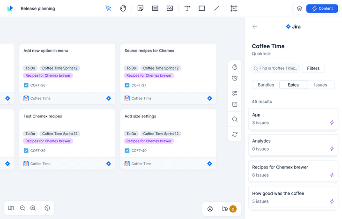Image resolution: width=342 pixels, height=219 pixels.
Task: Select the text card tool
Action: (155, 8)
